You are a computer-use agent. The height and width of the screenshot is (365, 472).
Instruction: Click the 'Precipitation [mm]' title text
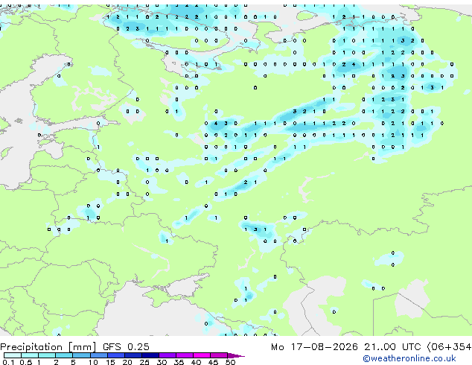point(48,347)
